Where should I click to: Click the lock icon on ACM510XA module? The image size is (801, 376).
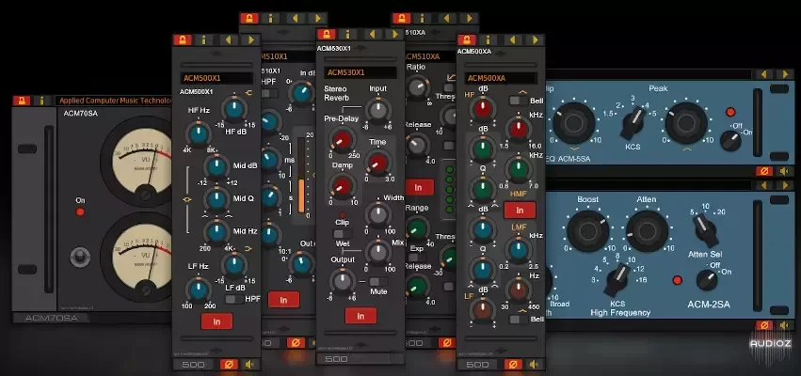tap(401, 19)
